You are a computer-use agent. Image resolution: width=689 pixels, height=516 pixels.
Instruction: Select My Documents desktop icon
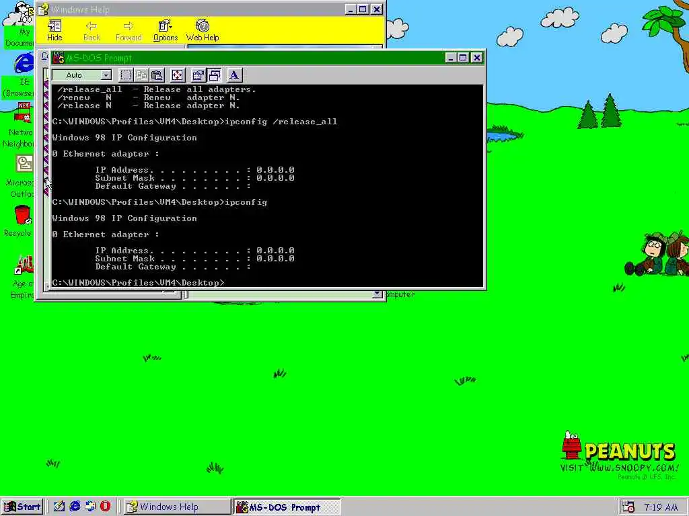18,25
